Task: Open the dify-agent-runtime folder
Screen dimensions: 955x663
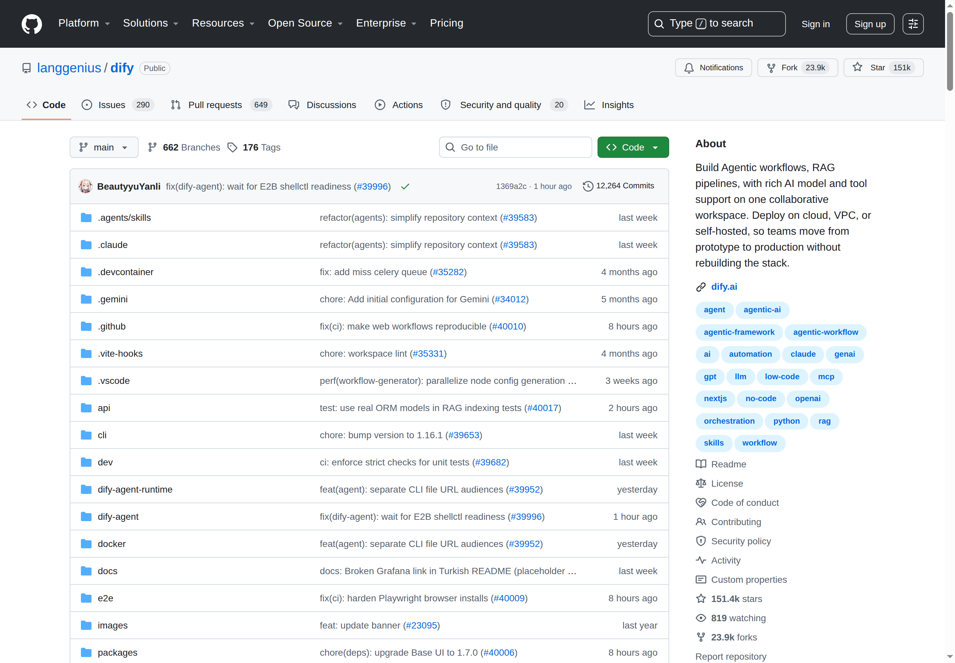Action: pos(135,489)
